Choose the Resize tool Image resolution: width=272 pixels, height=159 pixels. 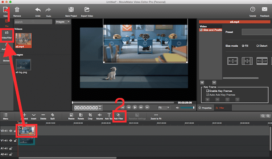(x=71, y=116)
